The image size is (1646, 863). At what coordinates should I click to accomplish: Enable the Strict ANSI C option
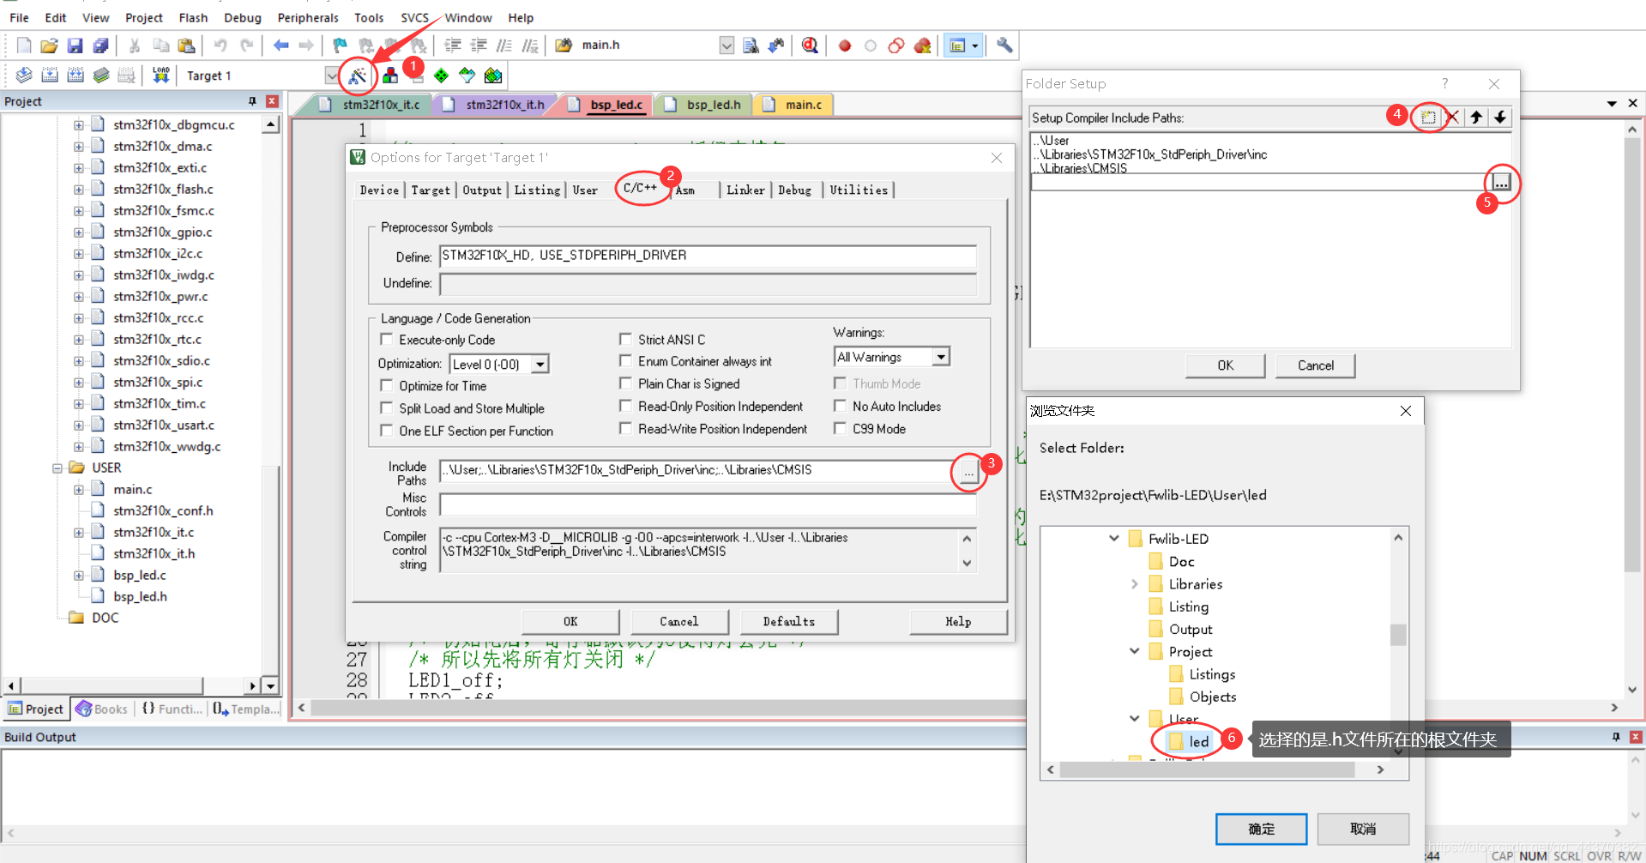tap(626, 340)
